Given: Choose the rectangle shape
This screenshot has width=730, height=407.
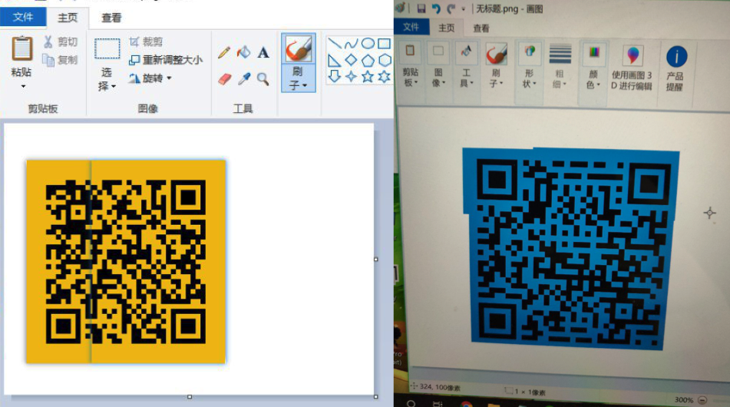Looking at the screenshot, I should 384,44.
